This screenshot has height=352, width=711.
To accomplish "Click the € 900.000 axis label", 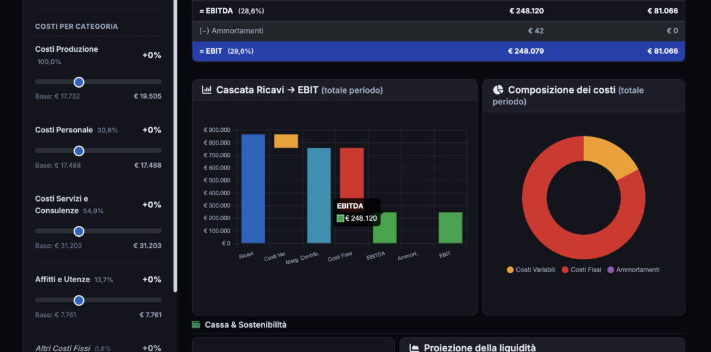I will [x=217, y=129].
